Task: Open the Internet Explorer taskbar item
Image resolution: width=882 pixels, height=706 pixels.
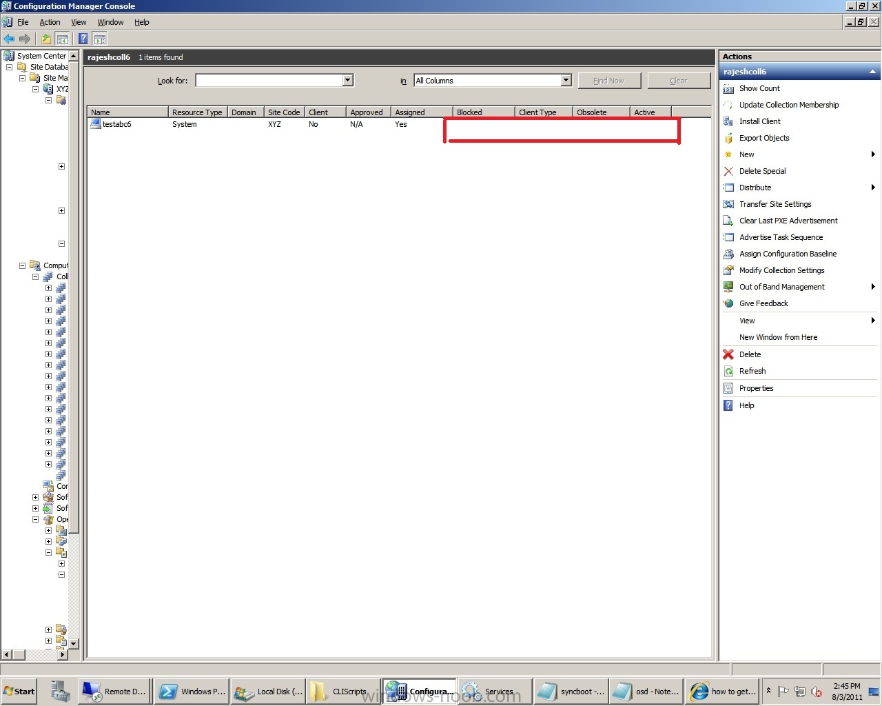Action: (722, 692)
